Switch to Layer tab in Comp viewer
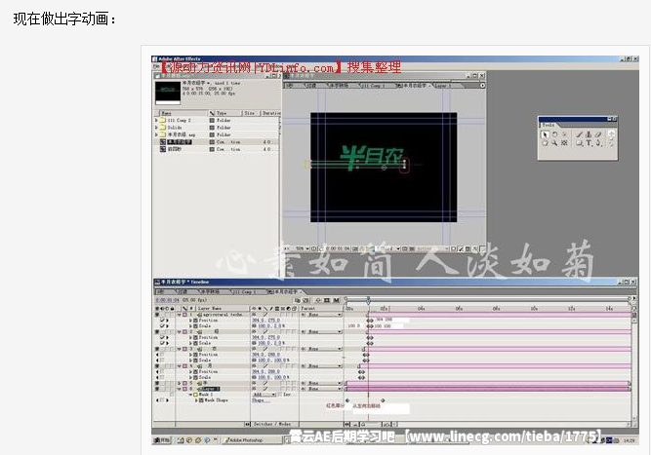This screenshot has width=651, height=455. pyautogui.click(x=443, y=86)
